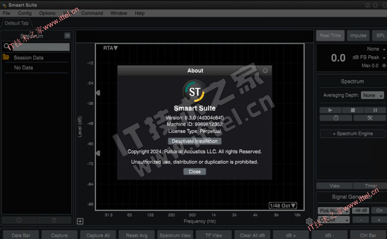
Task: Close the About dialog with X icon
Action: click(x=265, y=71)
